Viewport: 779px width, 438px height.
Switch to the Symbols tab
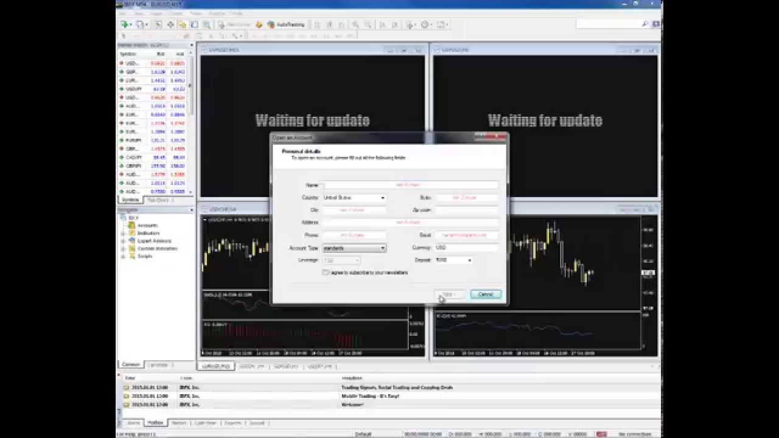pos(130,200)
